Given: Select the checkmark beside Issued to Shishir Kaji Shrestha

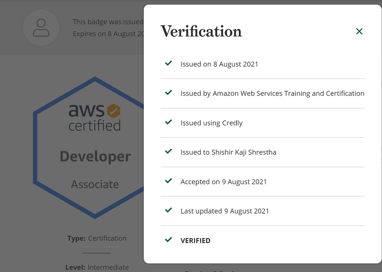Looking at the screenshot, I should [169, 152].
